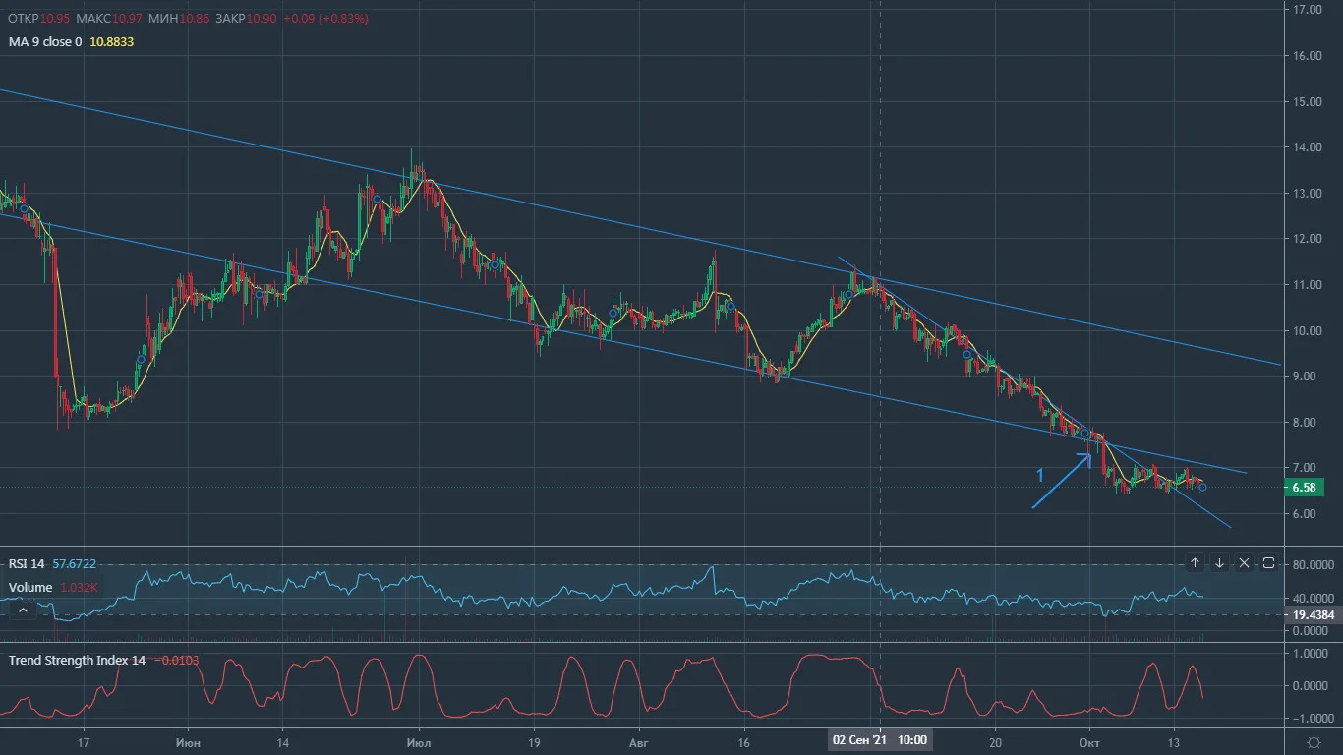Click the current price tag 6.58
This screenshot has height=755, width=1343.
[1304, 487]
